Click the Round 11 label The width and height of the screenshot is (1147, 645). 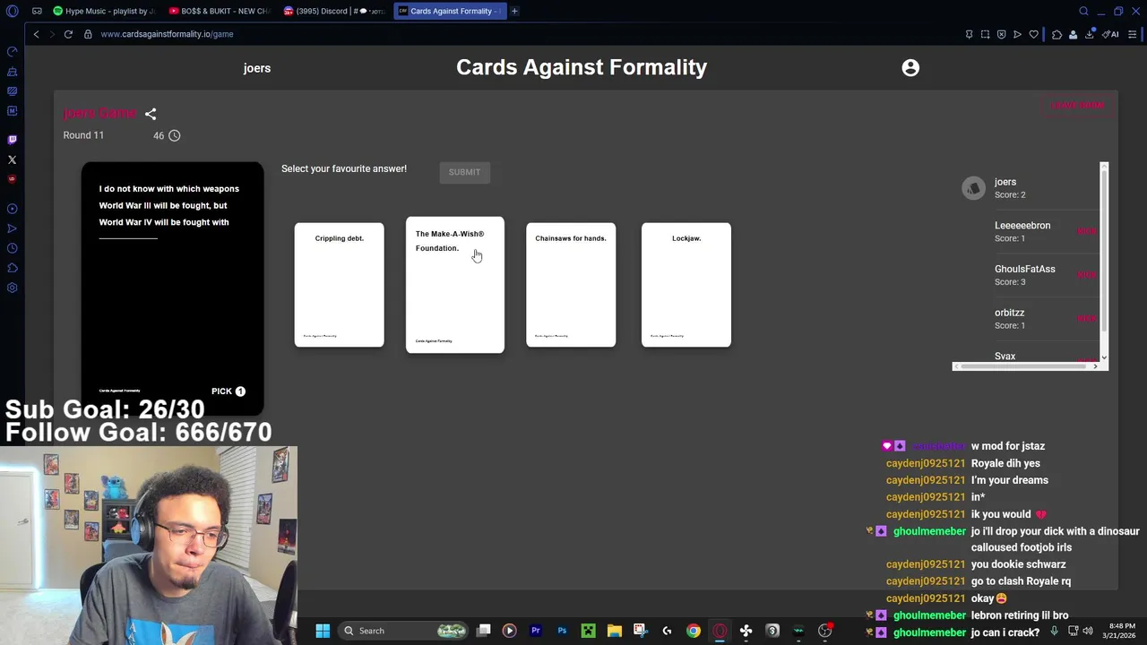(83, 135)
